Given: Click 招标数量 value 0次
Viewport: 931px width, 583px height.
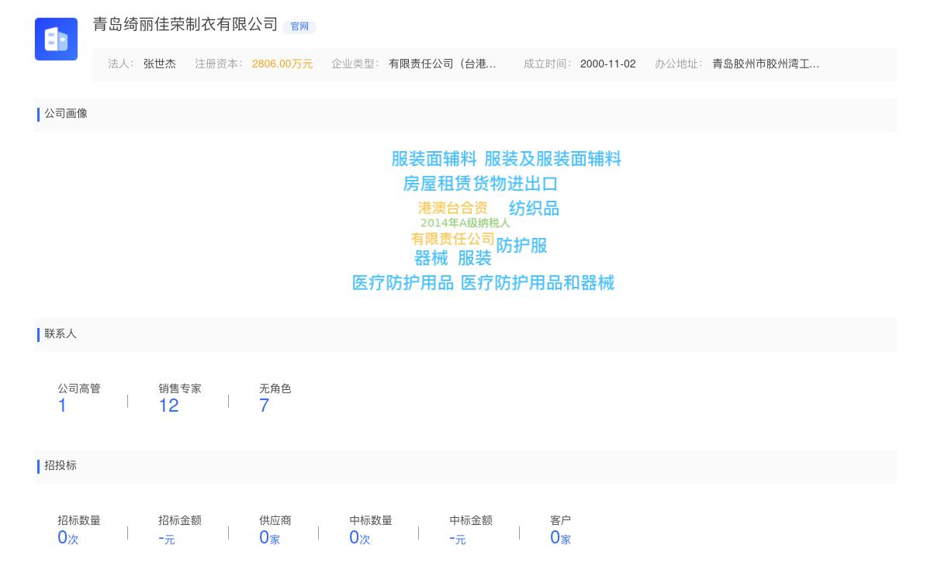Looking at the screenshot, I should point(67,537).
